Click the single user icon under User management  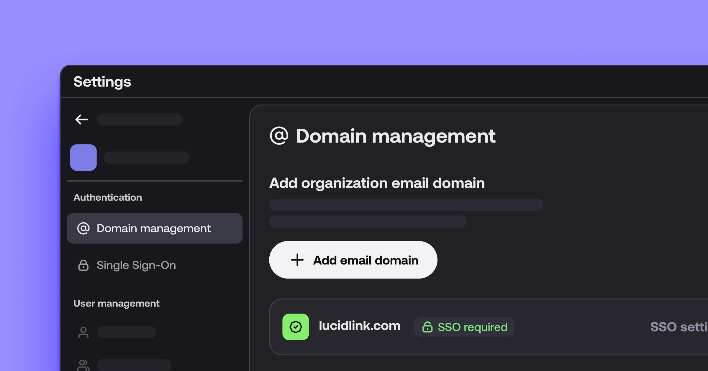tap(83, 332)
